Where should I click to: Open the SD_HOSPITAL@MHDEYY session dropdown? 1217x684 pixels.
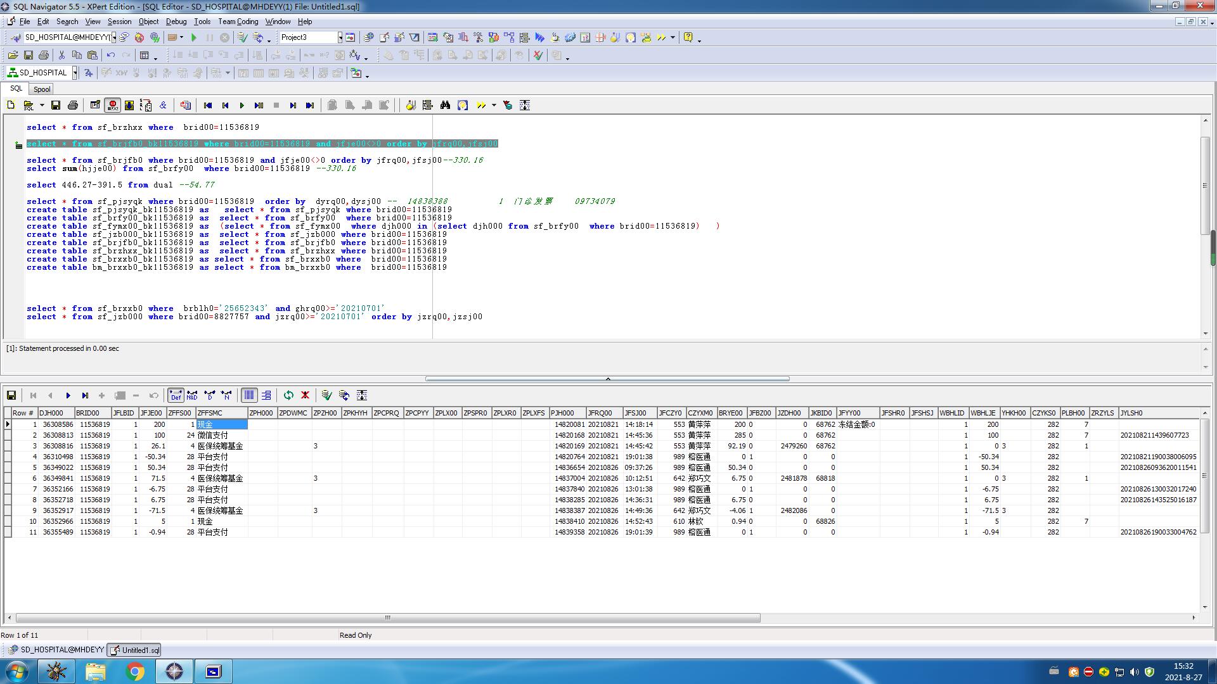113,38
